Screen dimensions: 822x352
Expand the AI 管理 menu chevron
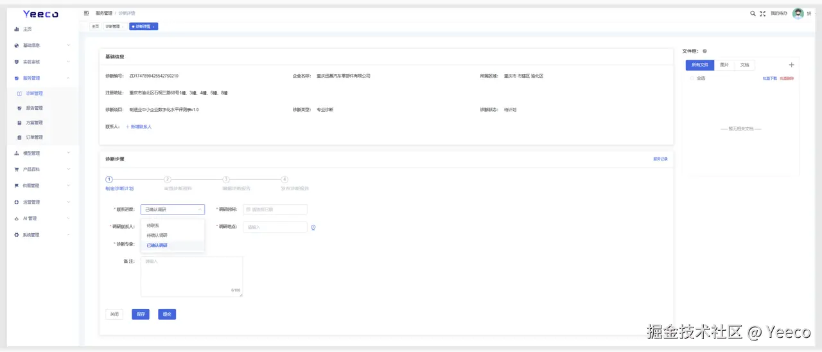[69, 218]
